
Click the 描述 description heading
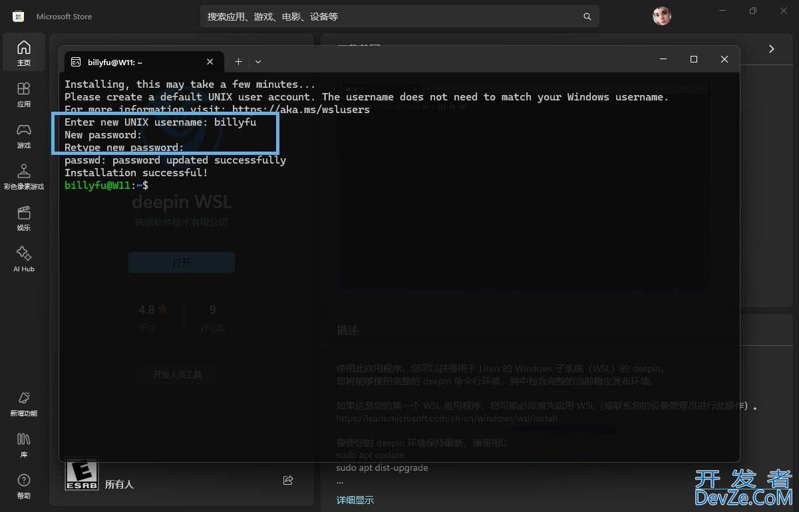coord(347,330)
